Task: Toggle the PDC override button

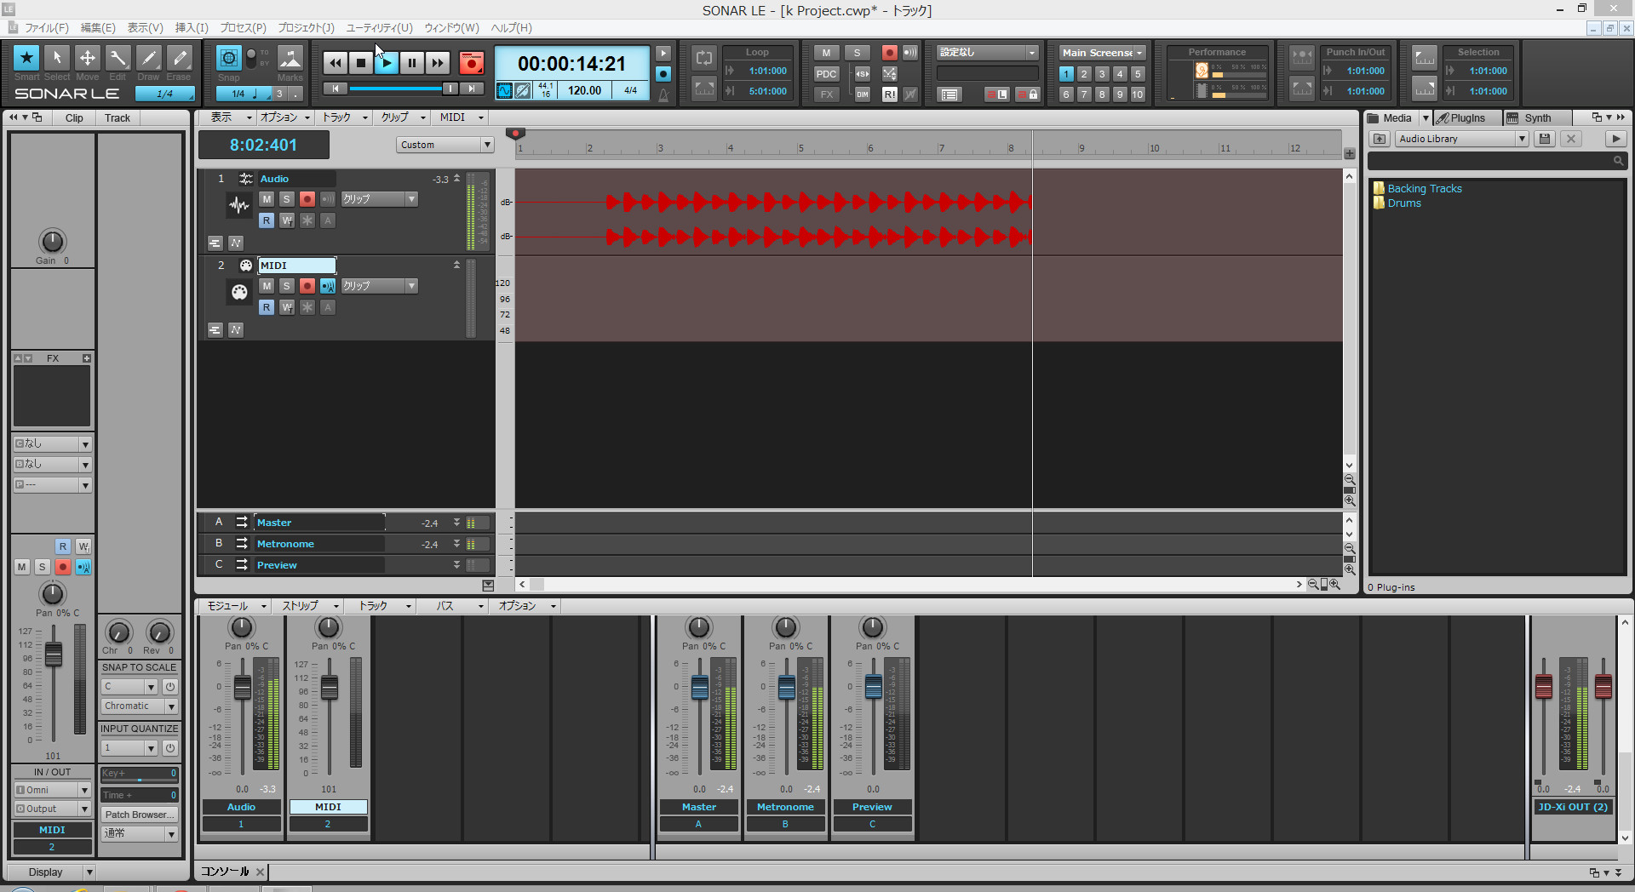Action: (x=826, y=74)
